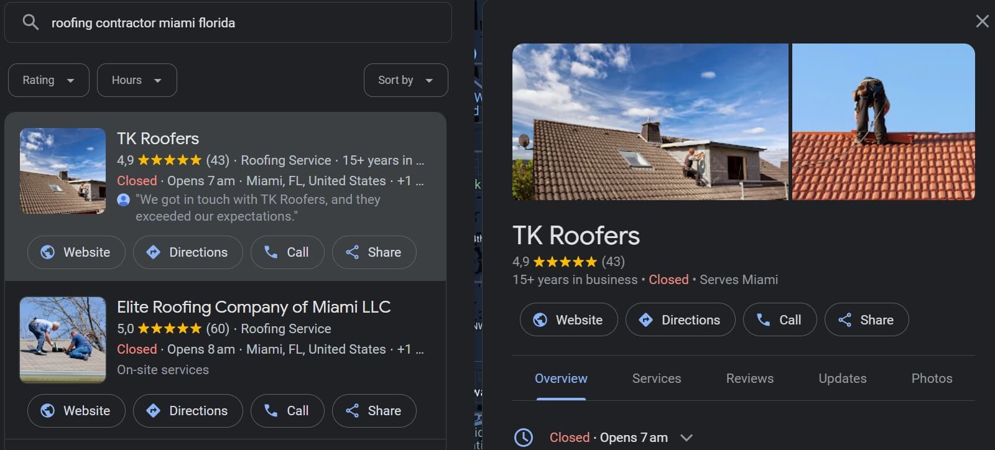The width and height of the screenshot is (995, 450).
Task: Expand the opening hours chevron
Action: [x=687, y=438]
